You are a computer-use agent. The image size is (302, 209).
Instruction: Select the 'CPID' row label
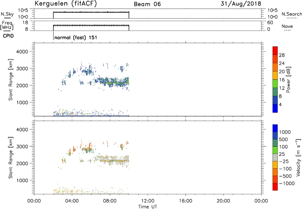[x=8, y=36]
